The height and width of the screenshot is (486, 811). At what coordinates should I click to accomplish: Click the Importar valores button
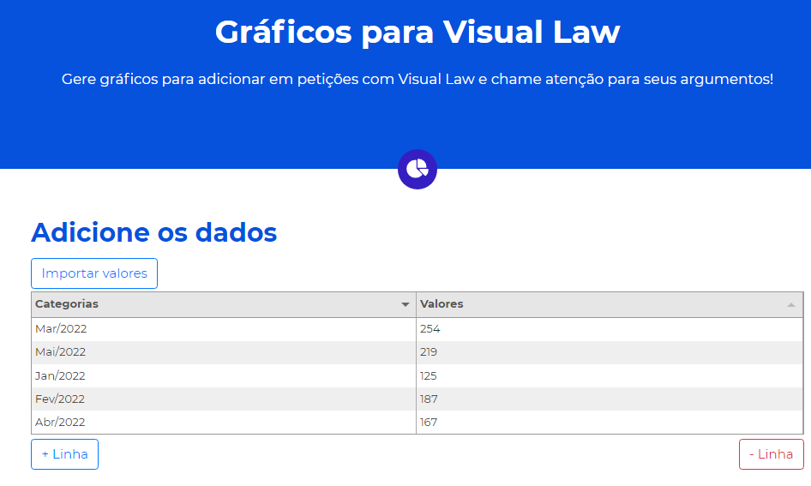tap(94, 273)
